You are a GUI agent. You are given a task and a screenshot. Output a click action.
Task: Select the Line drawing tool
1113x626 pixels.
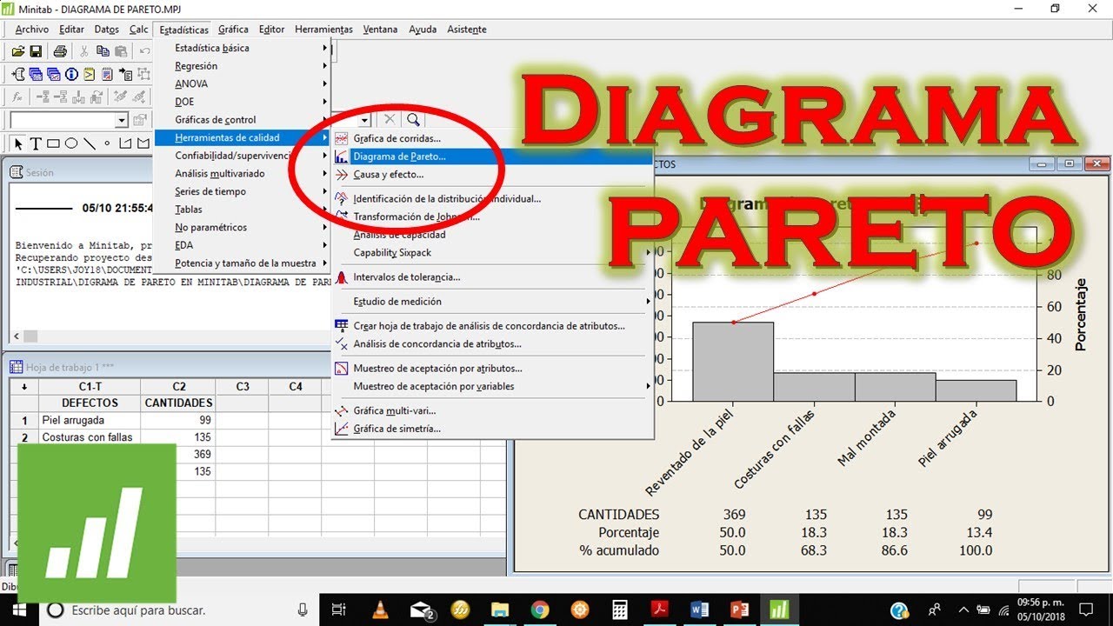[90, 143]
